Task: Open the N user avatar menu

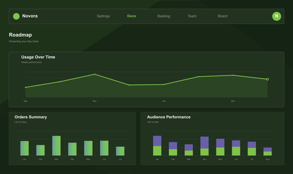Action: pos(277,16)
